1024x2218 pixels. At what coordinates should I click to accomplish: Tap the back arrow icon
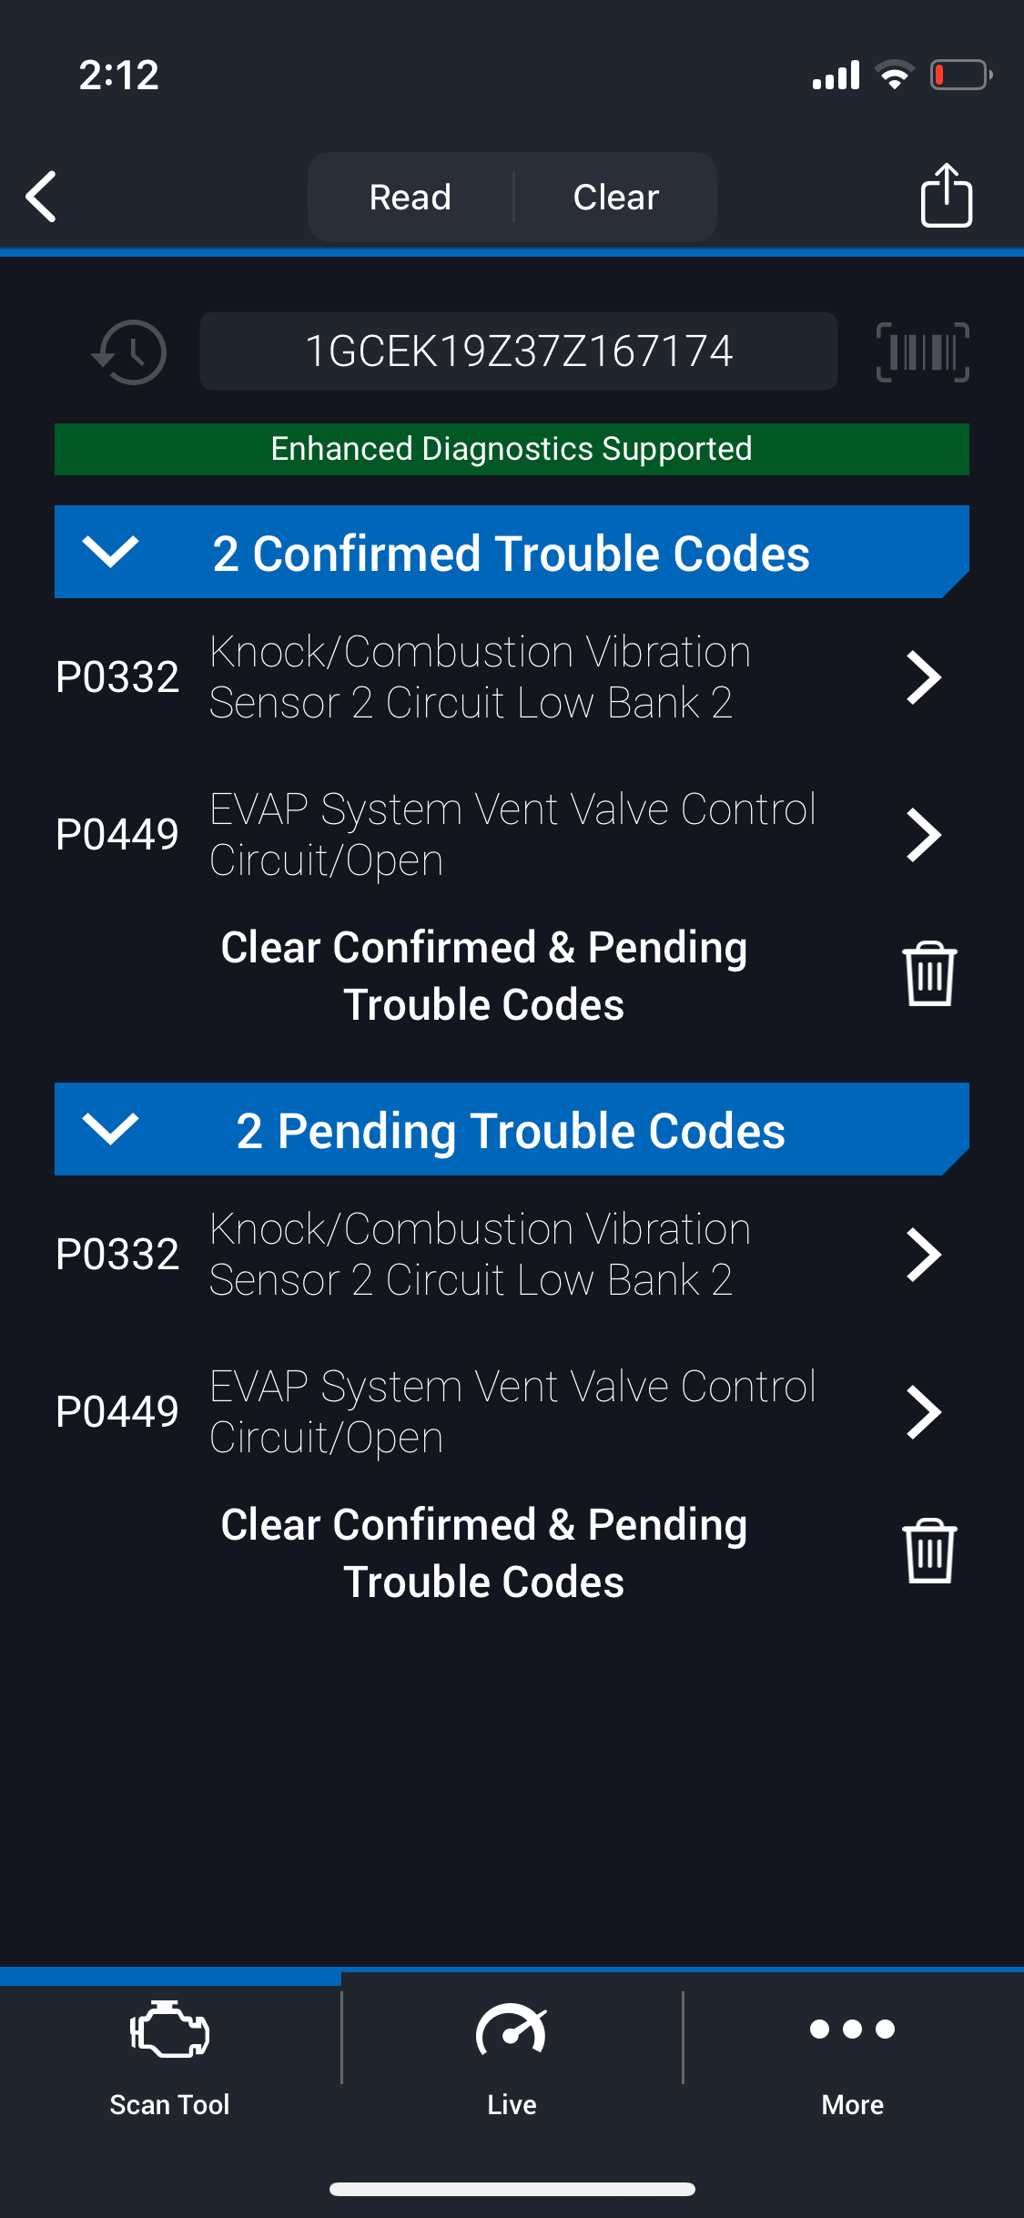point(42,196)
